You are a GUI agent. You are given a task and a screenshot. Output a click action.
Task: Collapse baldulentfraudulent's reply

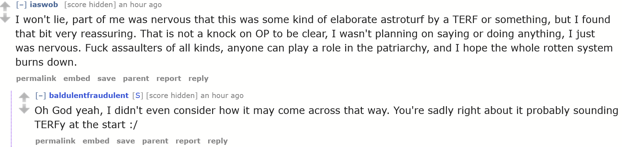(41, 96)
